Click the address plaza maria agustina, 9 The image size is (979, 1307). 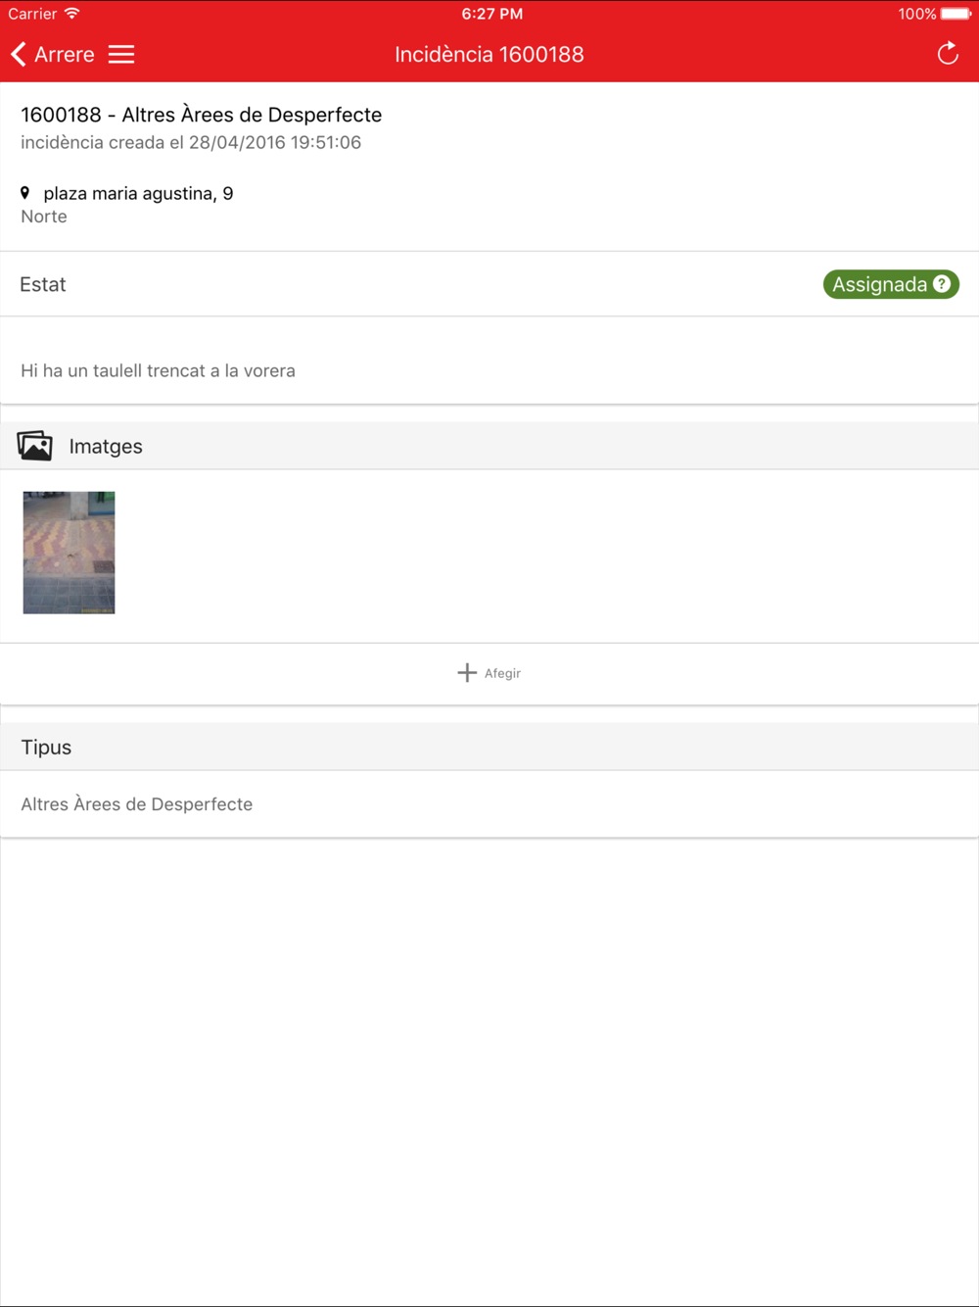coord(138,193)
